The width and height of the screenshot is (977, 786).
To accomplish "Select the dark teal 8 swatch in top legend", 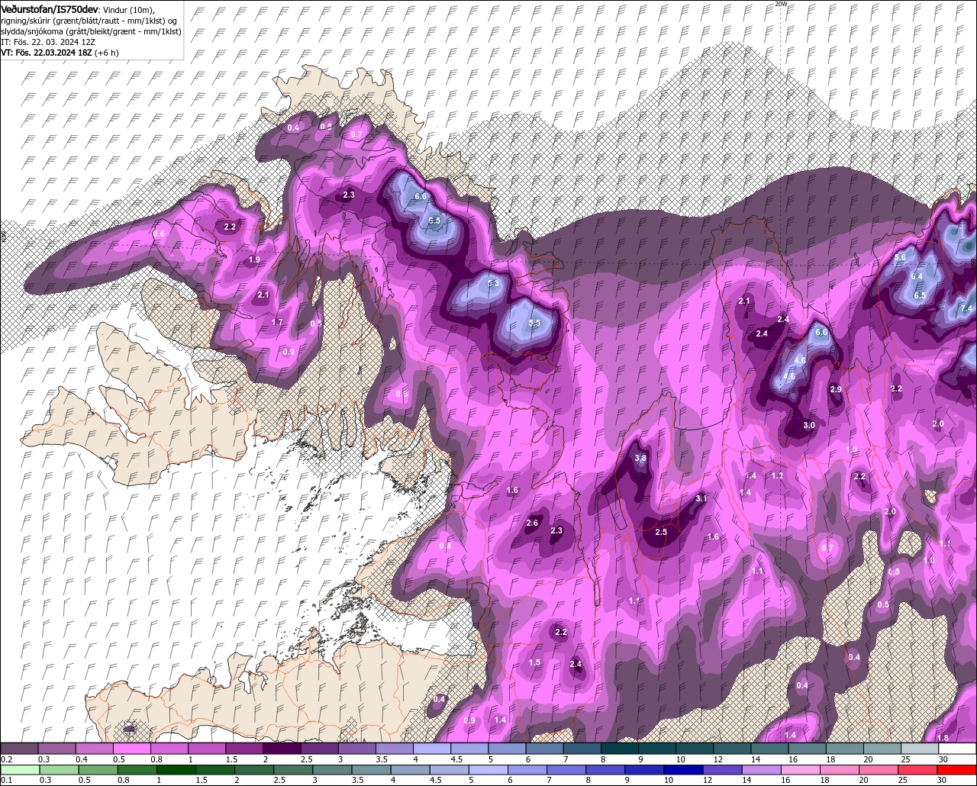I will (x=619, y=749).
